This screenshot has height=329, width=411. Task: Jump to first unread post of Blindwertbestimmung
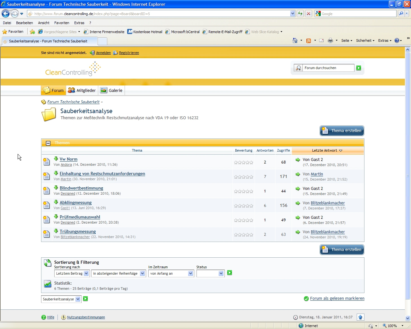(x=56, y=188)
